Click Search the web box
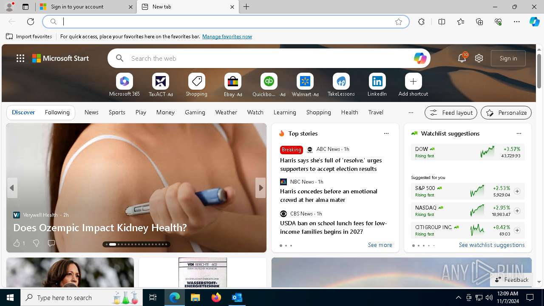The image size is (544, 306). tap(269, 58)
